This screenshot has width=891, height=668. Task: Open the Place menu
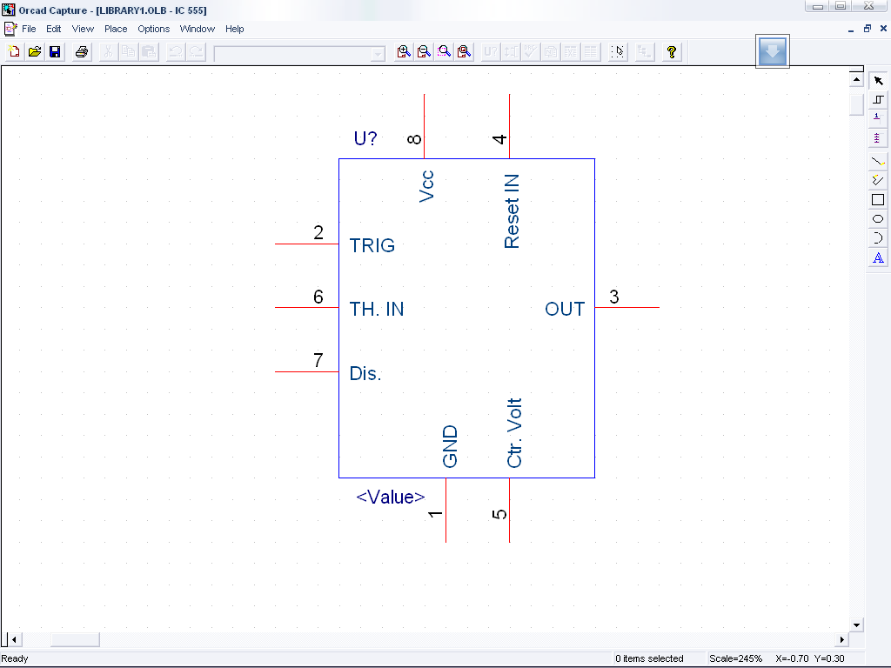click(116, 29)
